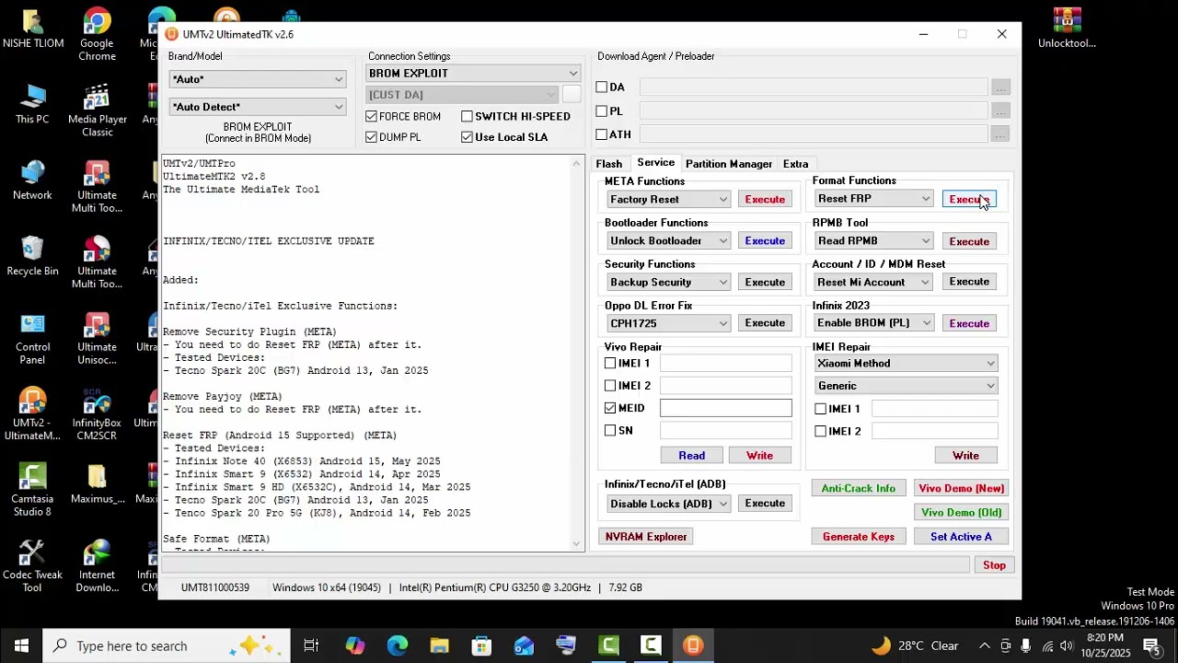Launch InfinityBox CM2SCR shortcut
1178x663 pixels.
pos(97,414)
